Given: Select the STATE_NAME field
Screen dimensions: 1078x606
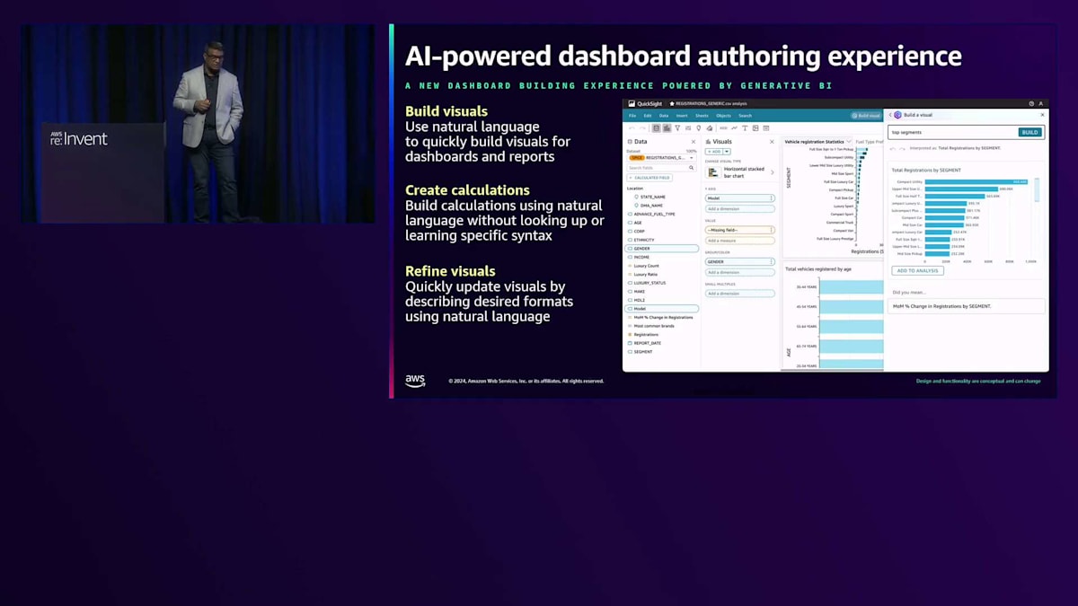Looking at the screenshot, I should (653, 197).
